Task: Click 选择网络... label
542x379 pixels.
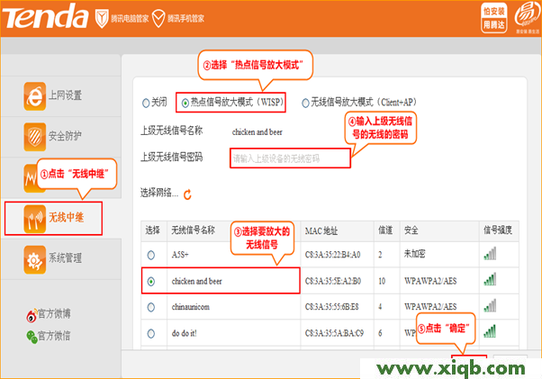Action: pos(159,193)
